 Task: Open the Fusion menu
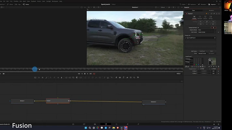pos(39,1)
